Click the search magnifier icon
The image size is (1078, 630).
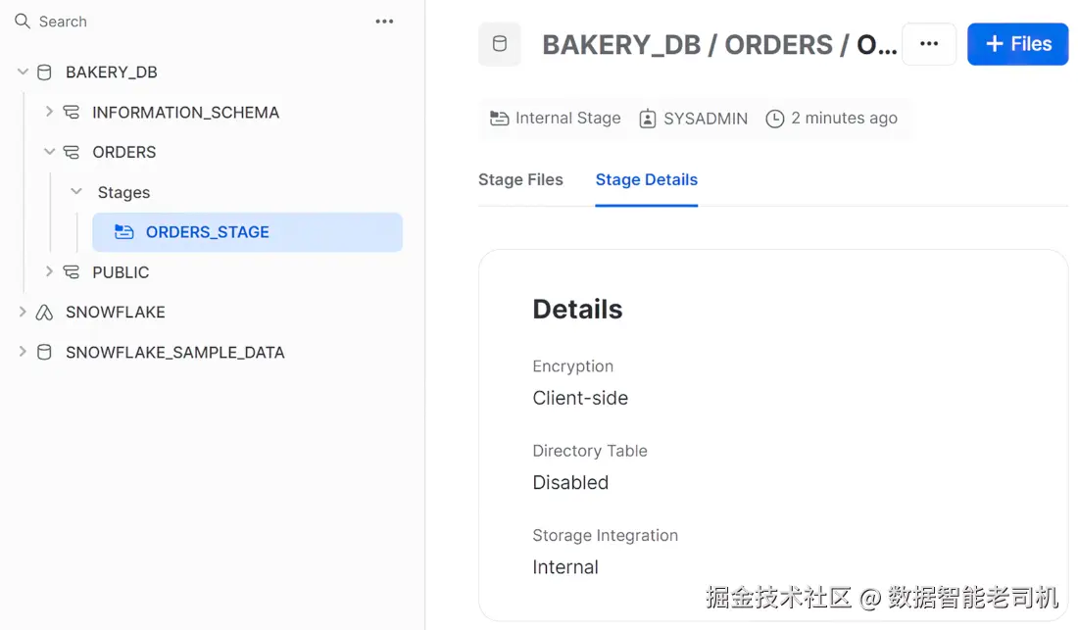pos(23,21)
